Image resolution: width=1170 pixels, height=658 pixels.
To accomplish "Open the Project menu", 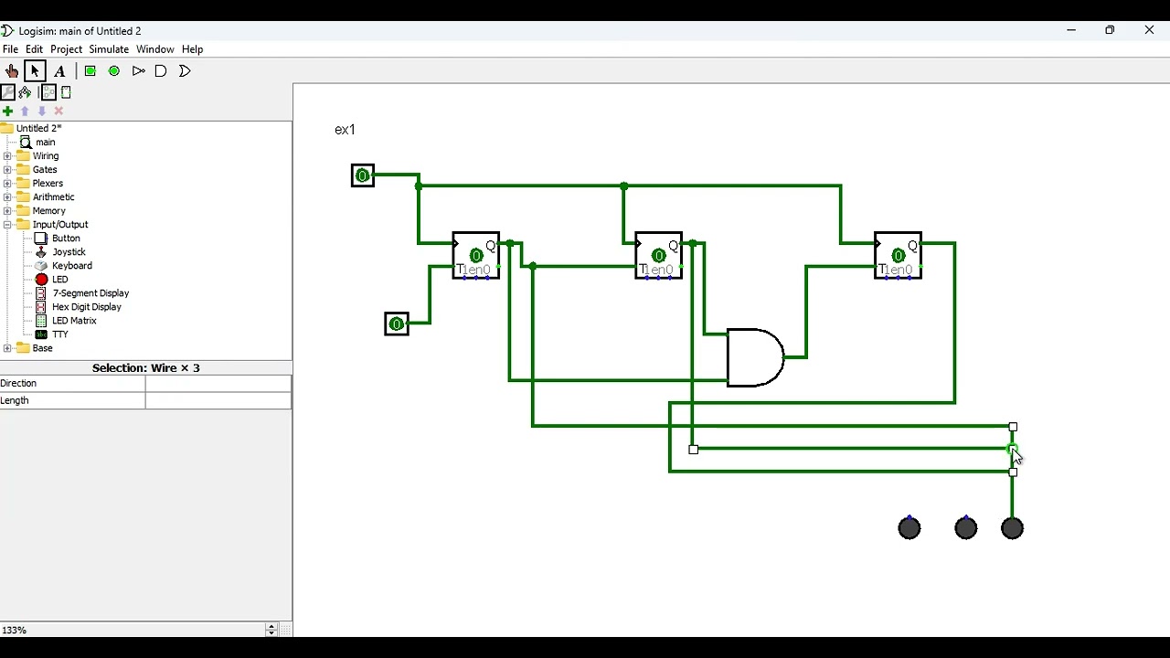I will [66, 49].
